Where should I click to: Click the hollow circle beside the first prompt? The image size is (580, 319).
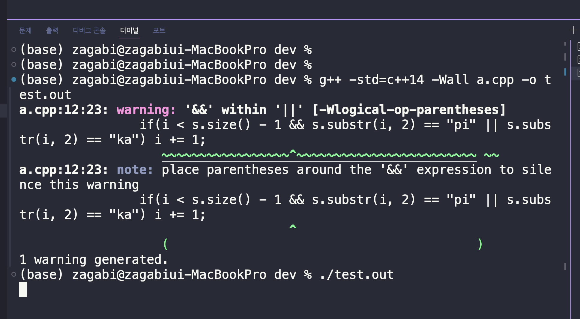pos(14,49)
